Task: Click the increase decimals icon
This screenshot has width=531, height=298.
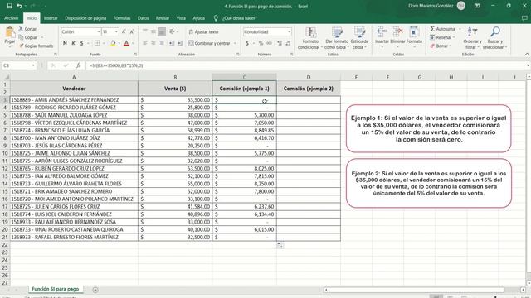Action: point(280,43)
